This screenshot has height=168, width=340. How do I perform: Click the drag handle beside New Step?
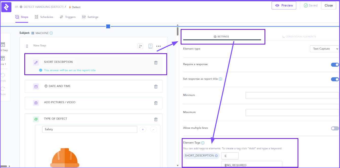point(27,46)
